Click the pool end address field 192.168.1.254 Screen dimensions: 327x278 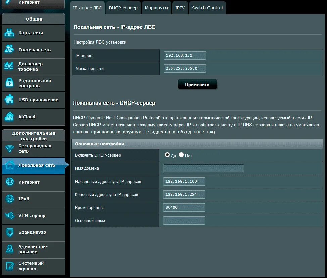[184, 194]
